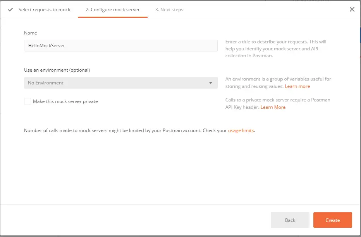Close the mock server dialog with X
361x237 pixels.
(352, 10)
